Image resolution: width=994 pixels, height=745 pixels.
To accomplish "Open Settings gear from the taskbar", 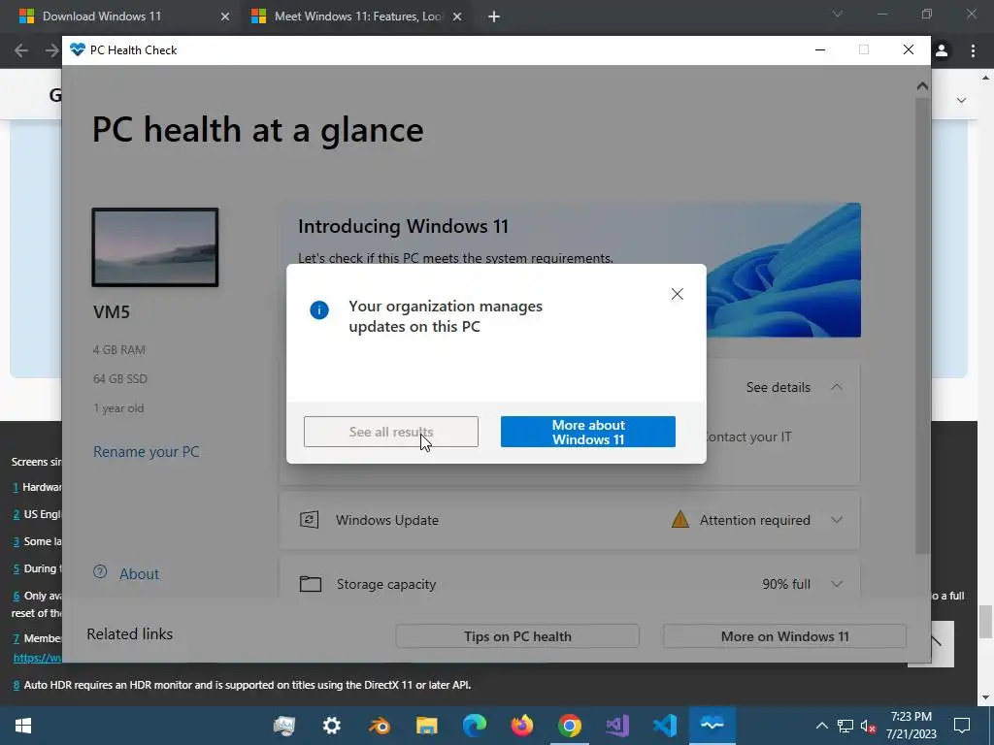I will (332, 726).
